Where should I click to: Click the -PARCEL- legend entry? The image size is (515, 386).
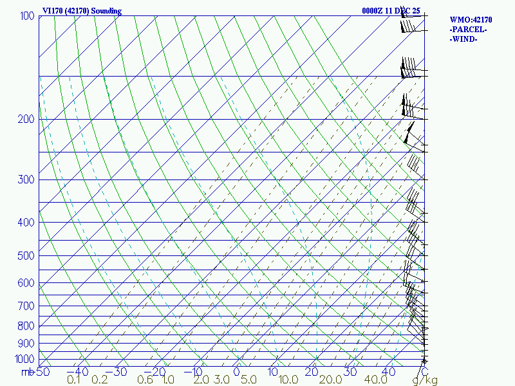(468, 30)
